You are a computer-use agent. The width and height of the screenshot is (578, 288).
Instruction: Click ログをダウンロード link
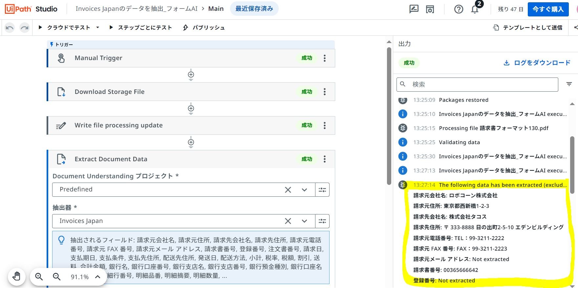[x=537, y=63]
